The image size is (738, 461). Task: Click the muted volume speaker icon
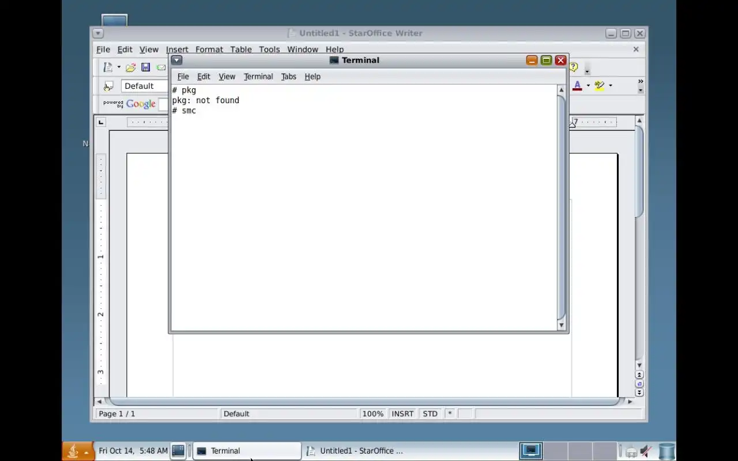(646, 451)
